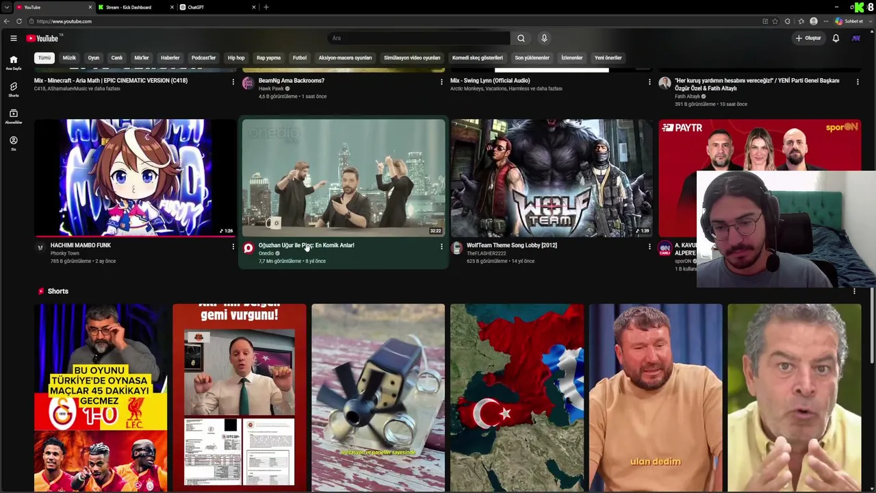876x493 pixels.
Task: Open the Siz (You) sidebar page
Action: [x=13, y=143]
